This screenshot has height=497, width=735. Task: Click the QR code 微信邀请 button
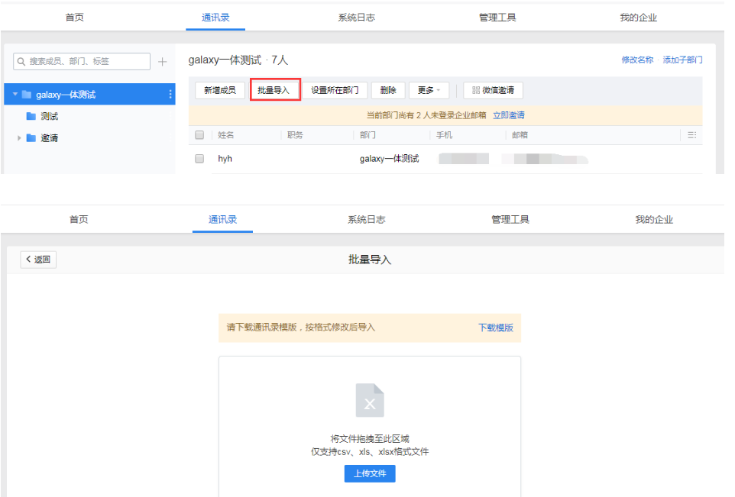(493, 90)
